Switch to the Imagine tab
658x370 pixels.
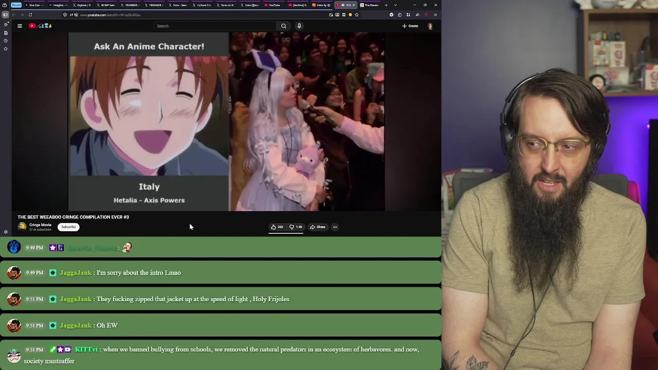[x=59, y=5]
